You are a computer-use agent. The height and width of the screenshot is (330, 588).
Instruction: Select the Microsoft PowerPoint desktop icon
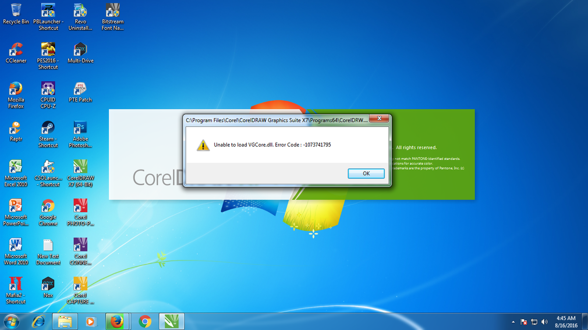[x=16, y=212]
